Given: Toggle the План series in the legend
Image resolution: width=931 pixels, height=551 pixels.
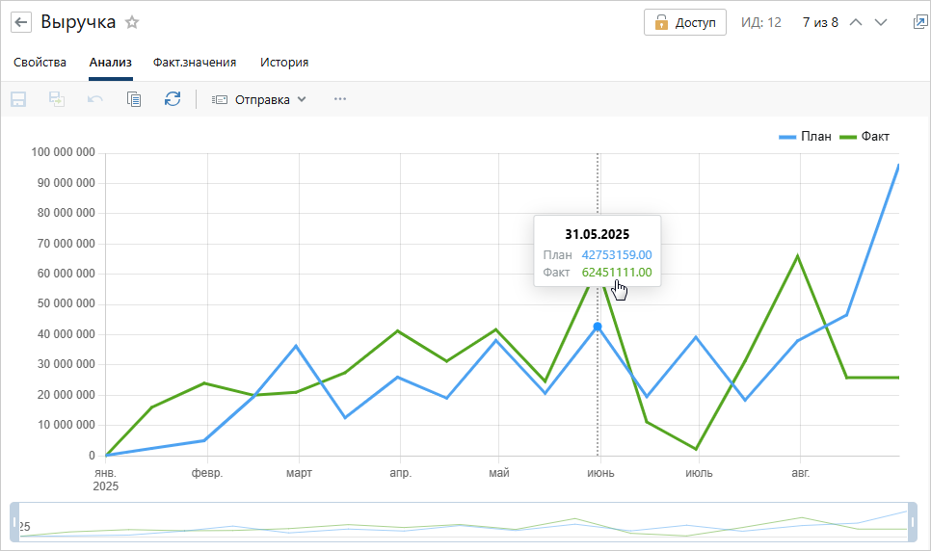Looking at the screenshot, I should 806,137.
